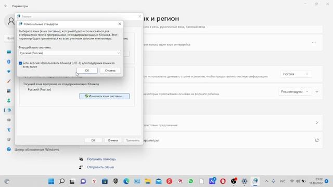Open the Windows Start button on taskbar
Screen dimensions: 333x187
pos(51,181)
